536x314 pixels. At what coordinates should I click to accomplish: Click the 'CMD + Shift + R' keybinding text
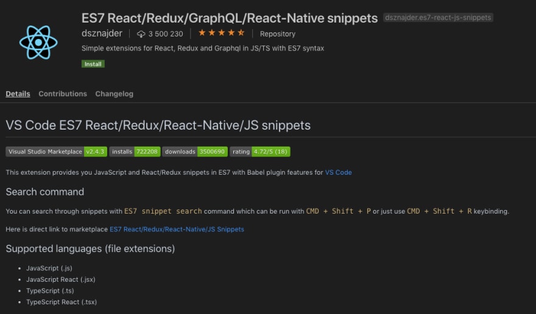coord(439,211)
